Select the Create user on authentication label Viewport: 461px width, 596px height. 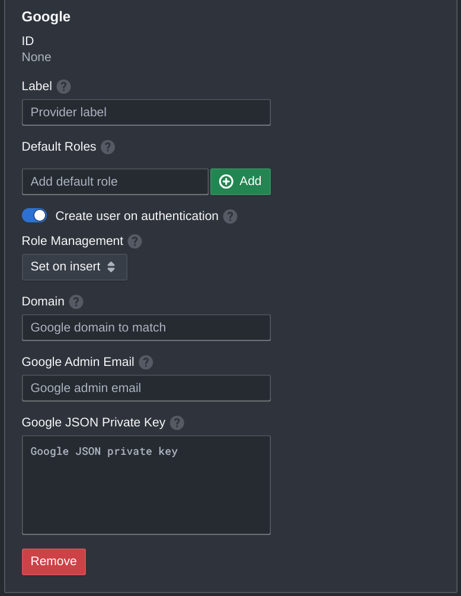click(137, 216)
